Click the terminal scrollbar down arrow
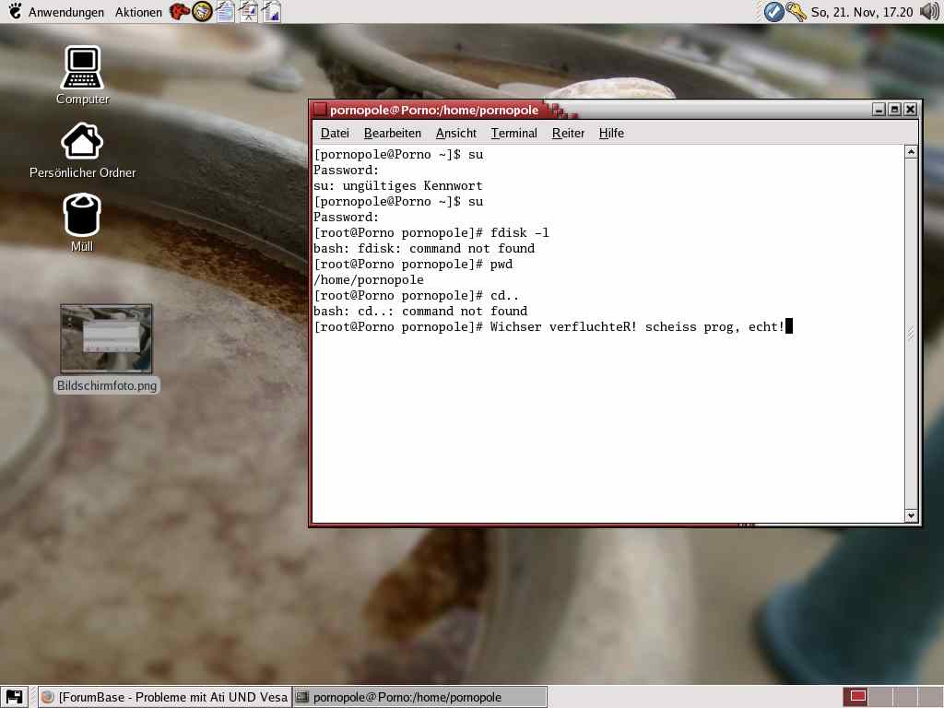The image size is (944, 708). pyautogui.click(x=911, y=515)
